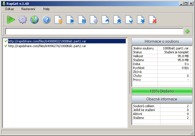This screenshot has height=136, width=195.
Task: Delete the link with the red X document icon
Action: coord(153,20)
